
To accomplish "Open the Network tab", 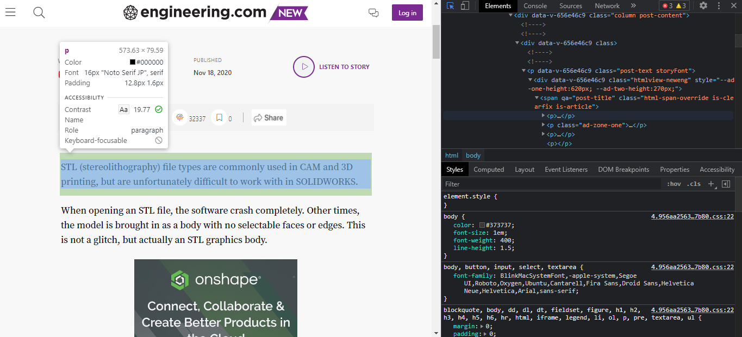I will (x=607, y=5).
